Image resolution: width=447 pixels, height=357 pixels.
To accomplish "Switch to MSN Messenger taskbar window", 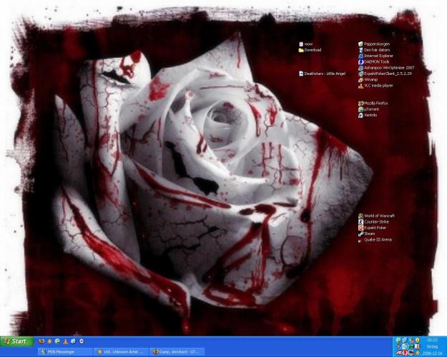I will point(66,351).
